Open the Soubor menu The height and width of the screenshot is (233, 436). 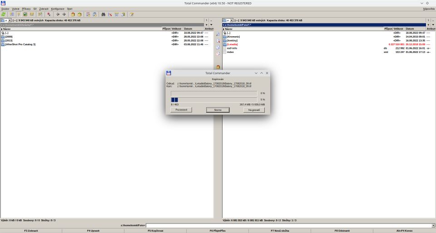(5, 9)
